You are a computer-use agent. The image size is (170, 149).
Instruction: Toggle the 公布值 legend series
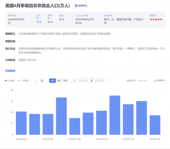(10, 81)
